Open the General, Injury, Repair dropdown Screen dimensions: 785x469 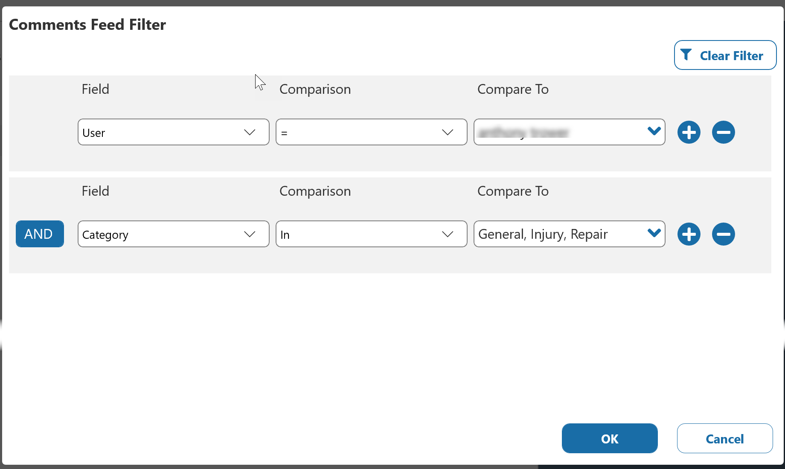569,234
